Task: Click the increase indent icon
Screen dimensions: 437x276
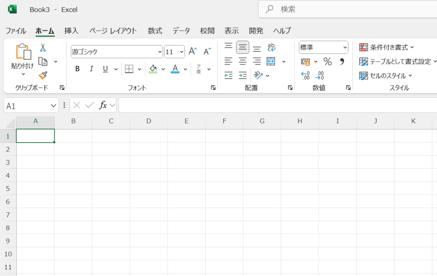Action: coord(242,76)
